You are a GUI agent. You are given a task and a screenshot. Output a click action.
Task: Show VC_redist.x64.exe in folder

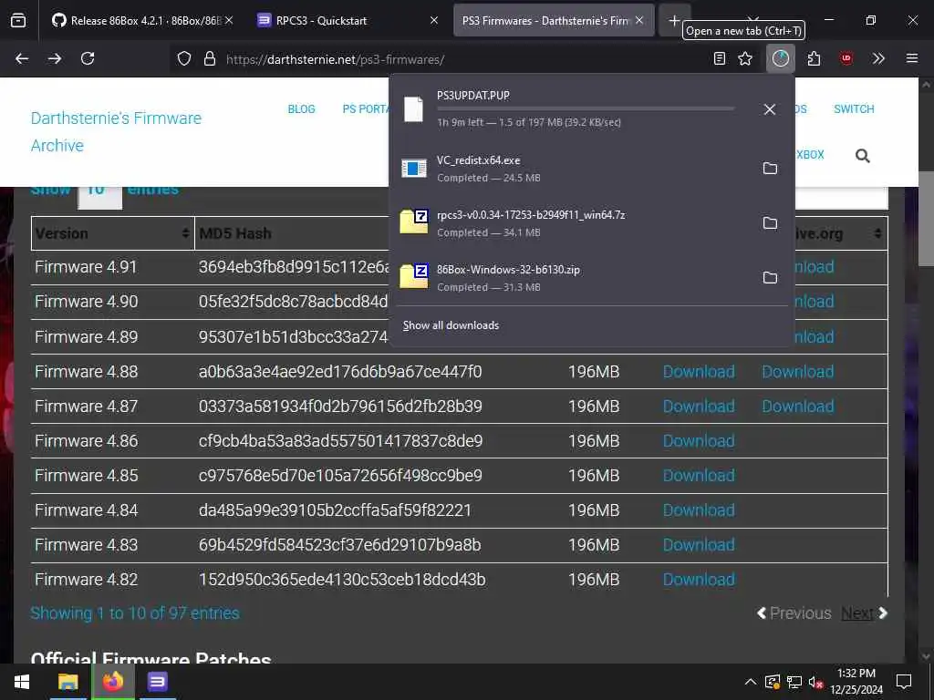[x=770, y=169]
